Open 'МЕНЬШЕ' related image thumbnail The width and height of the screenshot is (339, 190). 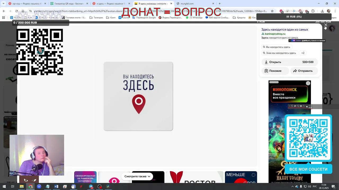241,177
